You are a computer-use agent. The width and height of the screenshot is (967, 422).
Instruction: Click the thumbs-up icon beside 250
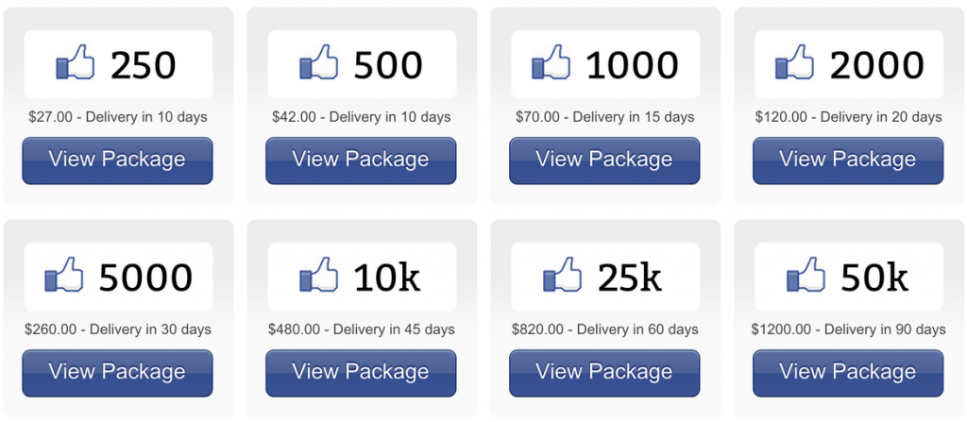76,61
